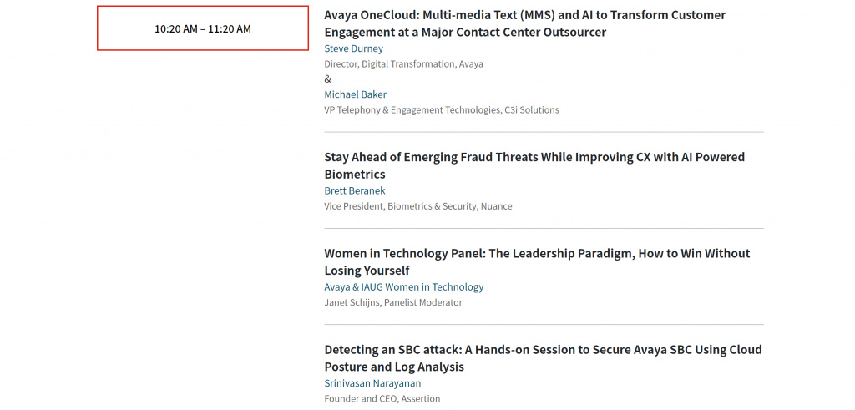Image resolution: width=855 pixels, height=410 pixels.
Task: Click 'Engagement at a Major Contact Center Outsourcer' line
Action: click(x=465, y=33)
